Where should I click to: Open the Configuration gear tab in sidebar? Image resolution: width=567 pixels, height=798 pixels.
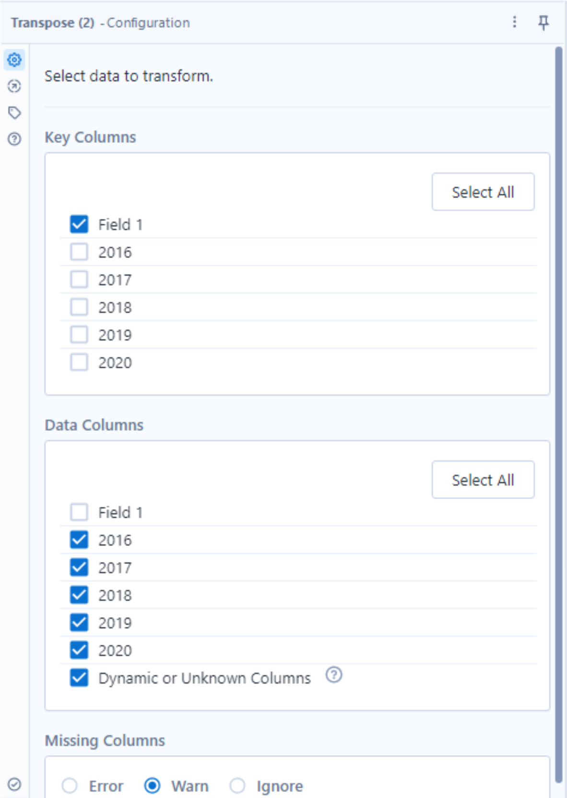click(x=14, y=60)
